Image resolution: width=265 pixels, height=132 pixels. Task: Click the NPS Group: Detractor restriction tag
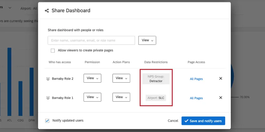coord(156,79)
